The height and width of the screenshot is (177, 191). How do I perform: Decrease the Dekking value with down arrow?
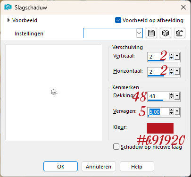pos(172,98)
